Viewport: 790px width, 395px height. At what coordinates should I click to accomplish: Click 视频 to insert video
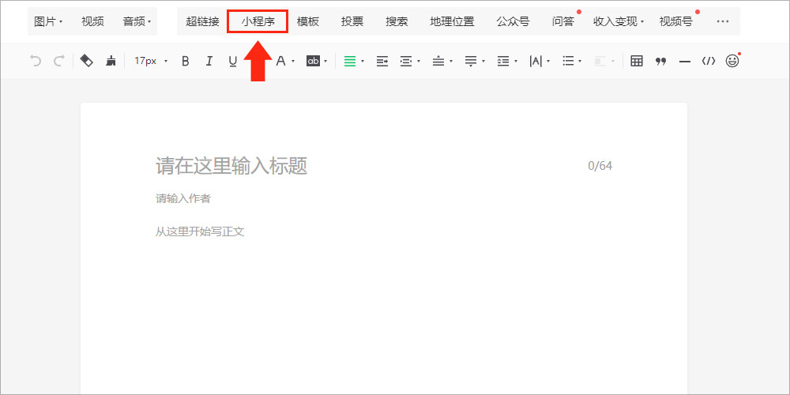point(92,21)
